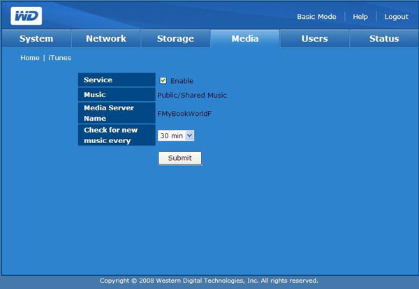Select the Storage tab
Image resolution: width=419 pixels, height=289 pixels.
coord(175,39)
